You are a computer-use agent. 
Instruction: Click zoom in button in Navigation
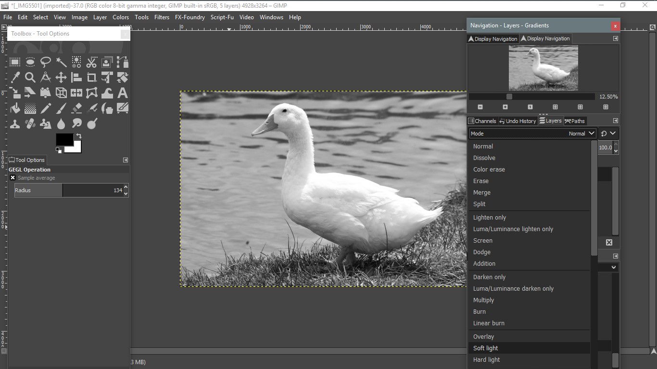[x=505, y=107]
